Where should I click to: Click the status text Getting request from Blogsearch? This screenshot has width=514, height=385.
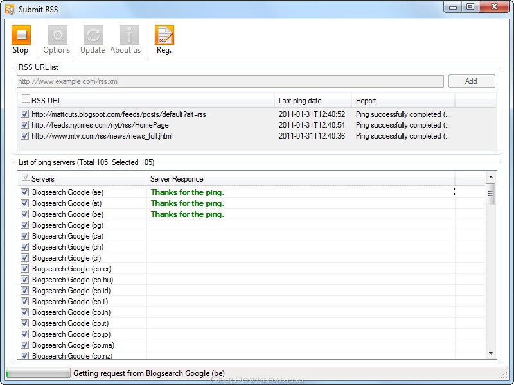(x=149, y=373)
